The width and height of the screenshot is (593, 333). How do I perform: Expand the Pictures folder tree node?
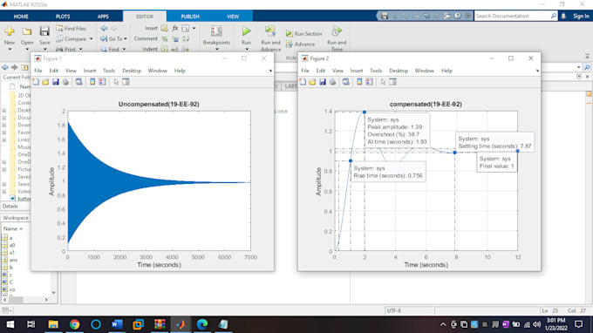pos(4,169)
